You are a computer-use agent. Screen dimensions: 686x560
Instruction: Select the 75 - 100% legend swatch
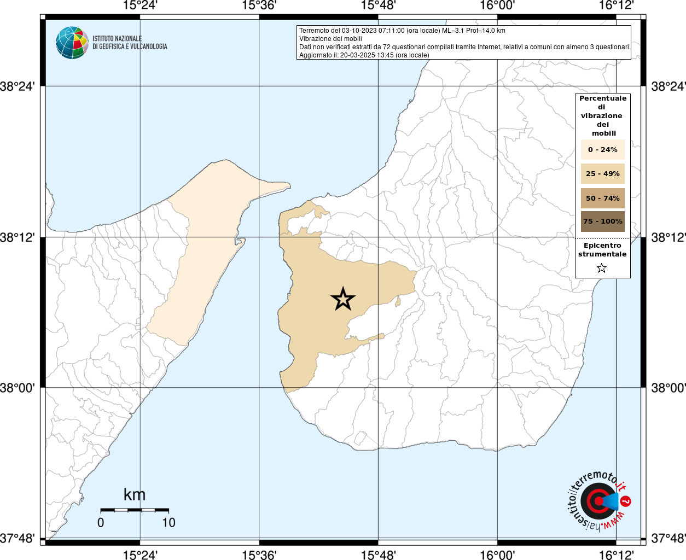603,221
